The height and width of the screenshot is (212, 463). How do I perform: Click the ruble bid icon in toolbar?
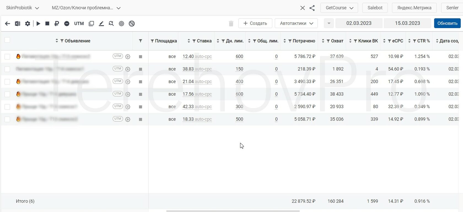57,24
